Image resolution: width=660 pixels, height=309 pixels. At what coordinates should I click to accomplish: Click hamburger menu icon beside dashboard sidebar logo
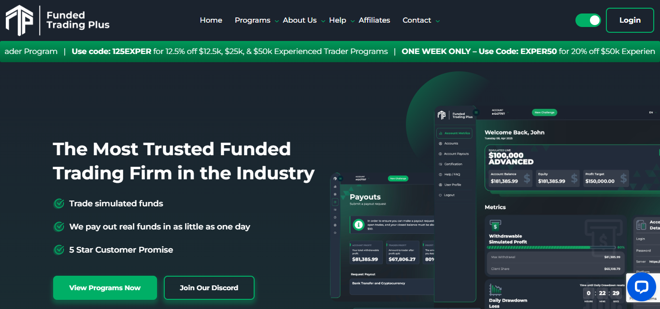coord(476,112)
